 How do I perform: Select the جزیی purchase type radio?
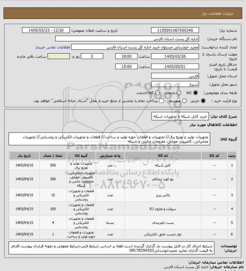click(203, 101)
